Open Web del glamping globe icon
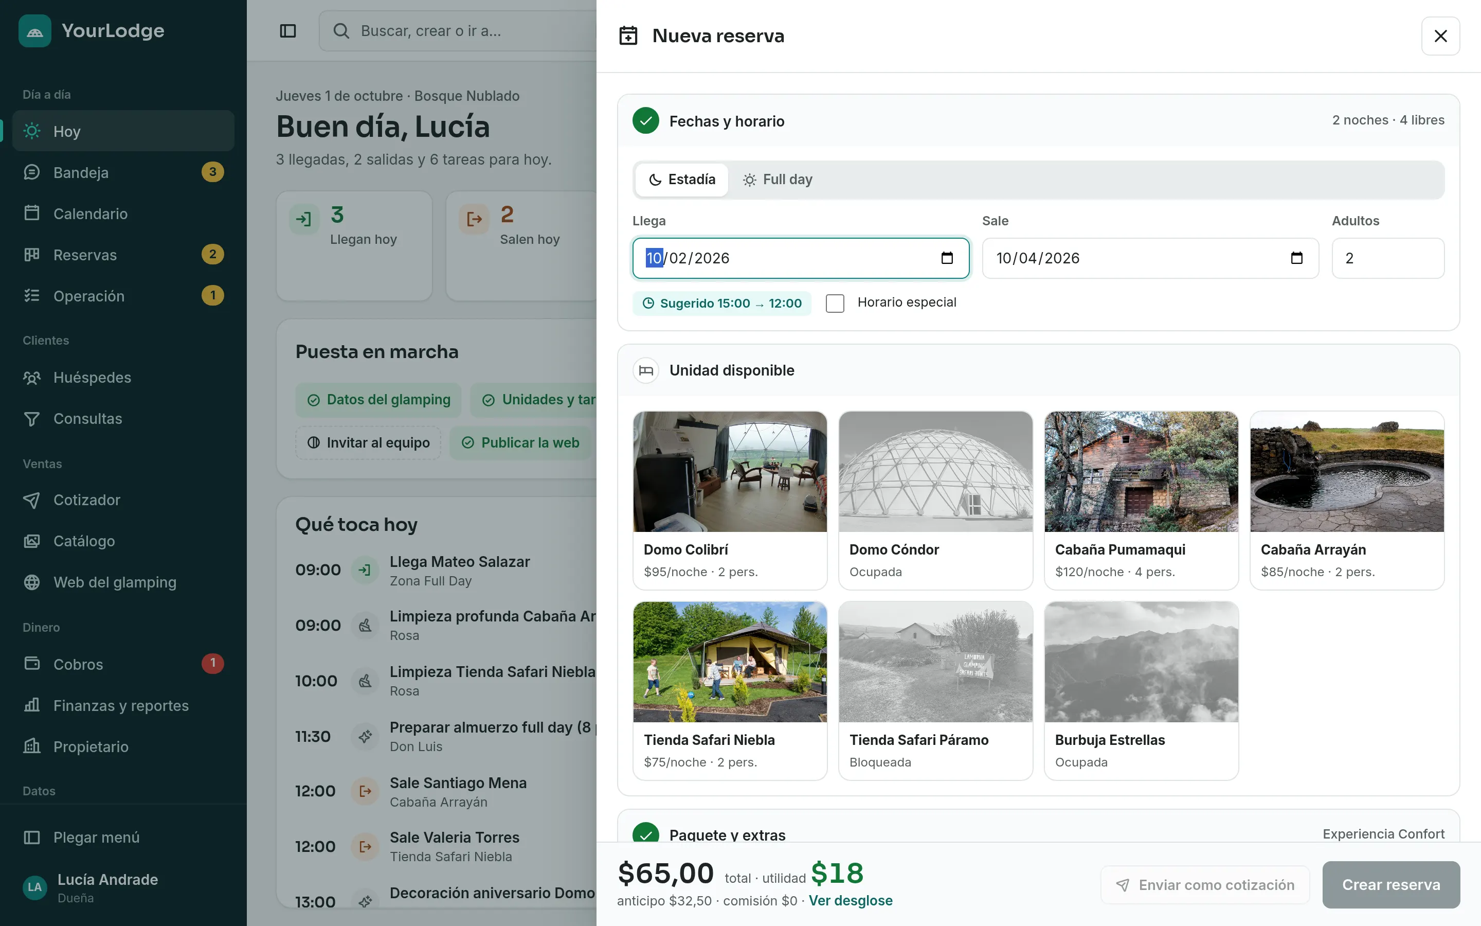Screen dimensions: 1481x926 click(32, 582)
